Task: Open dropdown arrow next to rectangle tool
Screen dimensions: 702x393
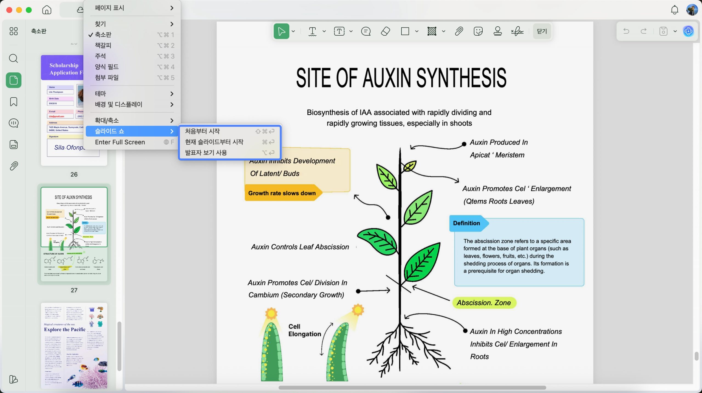Action: (417, 31)
